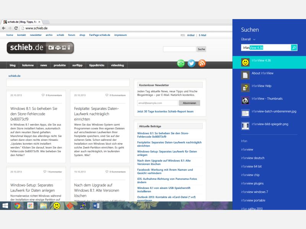Click the Suche button on the website
This screenshot has height=229, width=306.
(x=201, y=49)
